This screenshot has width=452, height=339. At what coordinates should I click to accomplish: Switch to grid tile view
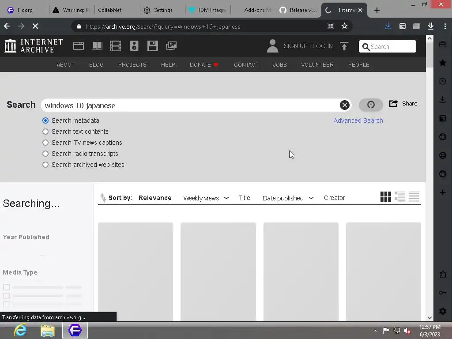(386, 197)
